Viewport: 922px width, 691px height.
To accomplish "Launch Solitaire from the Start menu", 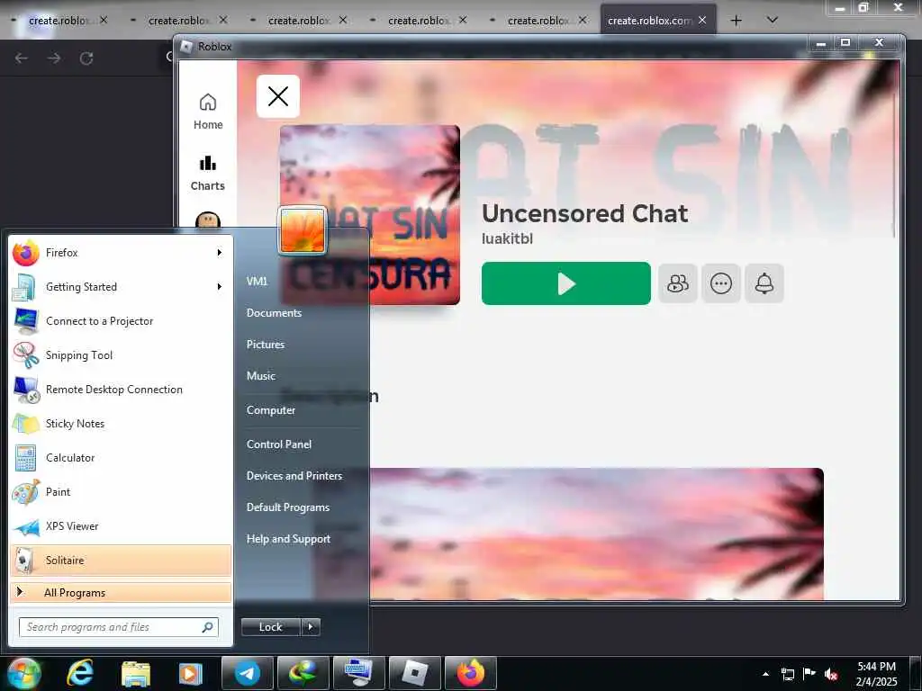I will [121, 560].
